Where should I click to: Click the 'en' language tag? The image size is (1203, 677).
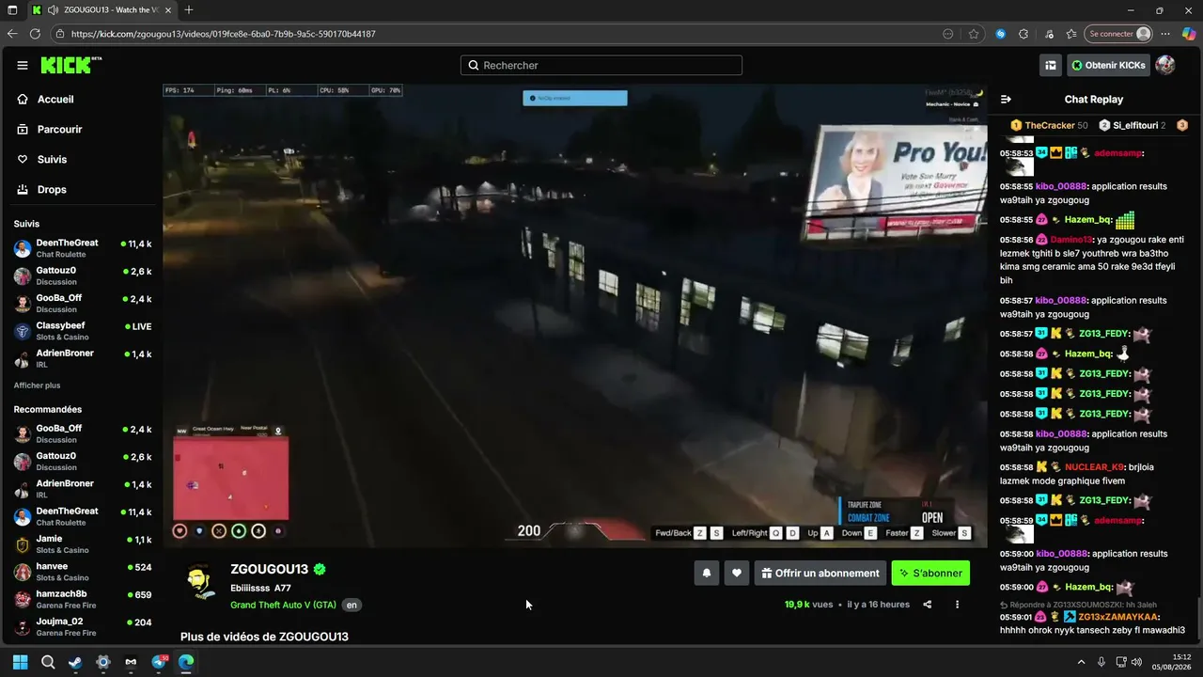[x=352, y=605]
